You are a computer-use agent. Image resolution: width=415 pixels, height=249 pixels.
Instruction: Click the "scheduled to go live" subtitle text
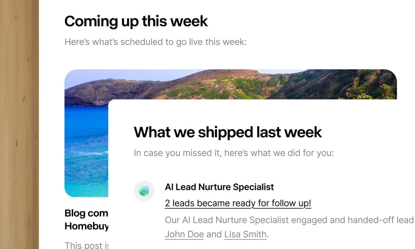click(x=155, y=43)
